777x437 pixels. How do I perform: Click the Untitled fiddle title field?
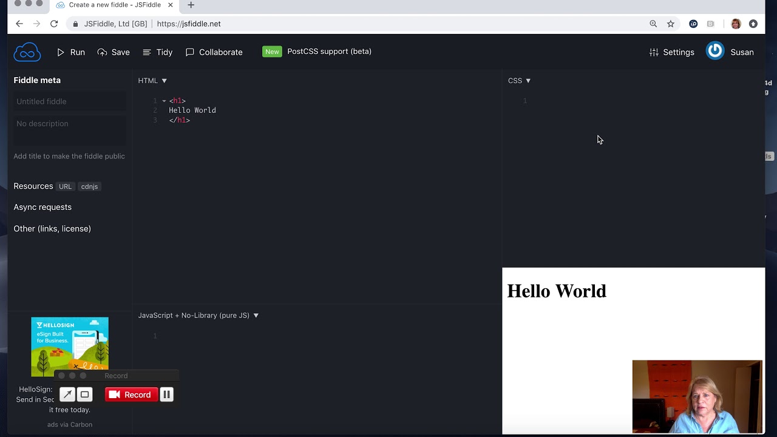(x=70, y=101)
